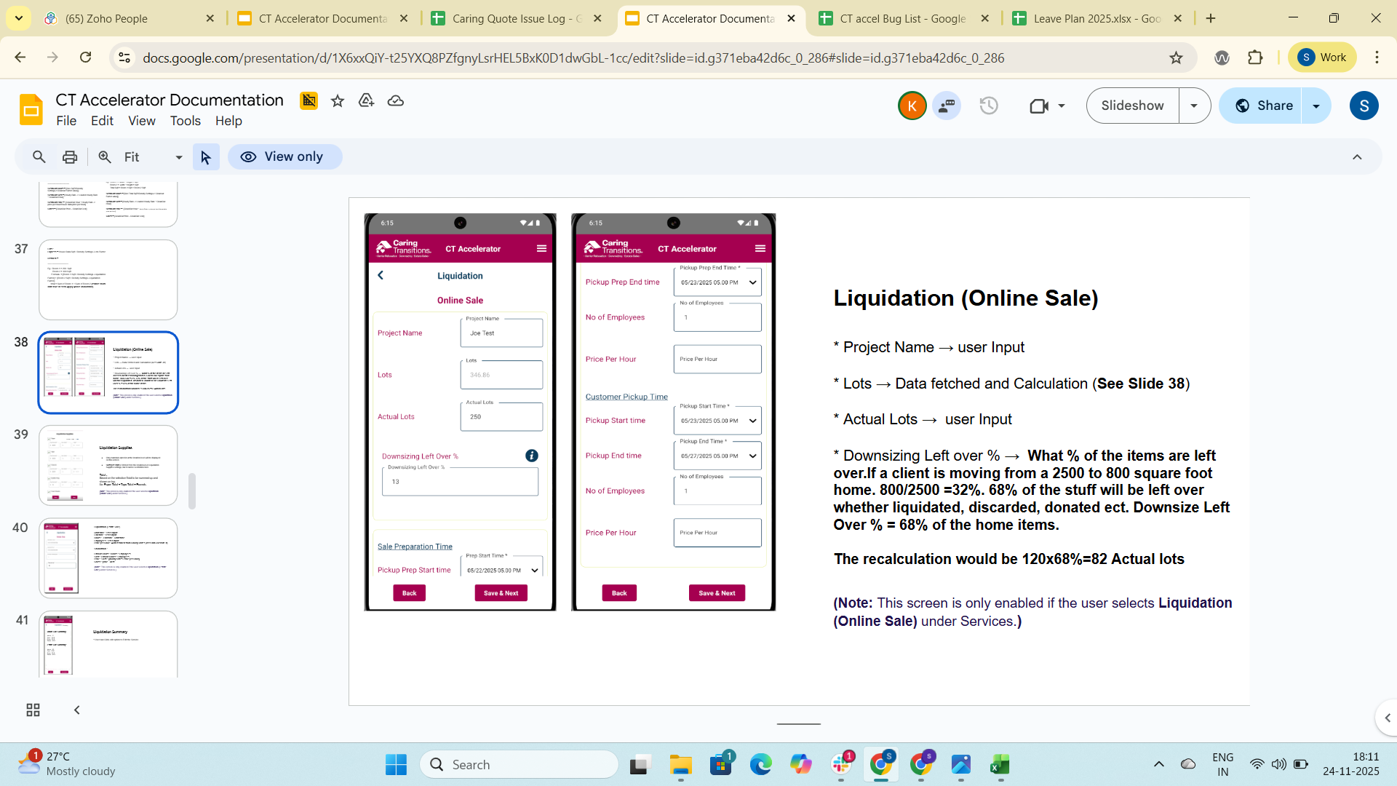The width and height of the screenshot is (1397, 786).
Task: Click the Slideshow button
Action: 1132,106
